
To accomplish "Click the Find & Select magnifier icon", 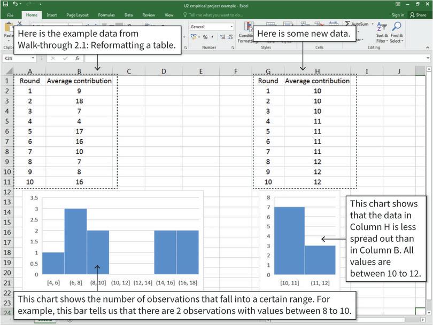I will pyautogui.click(x=397, y=26).
